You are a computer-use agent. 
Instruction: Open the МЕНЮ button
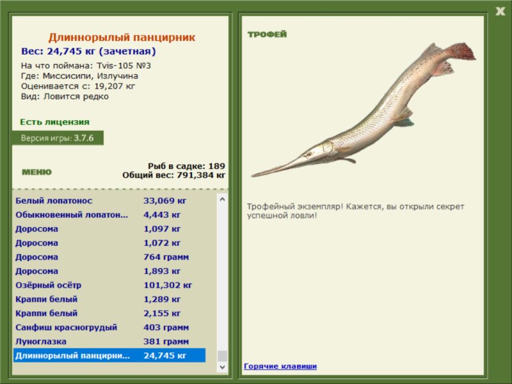tap(36, 172)
